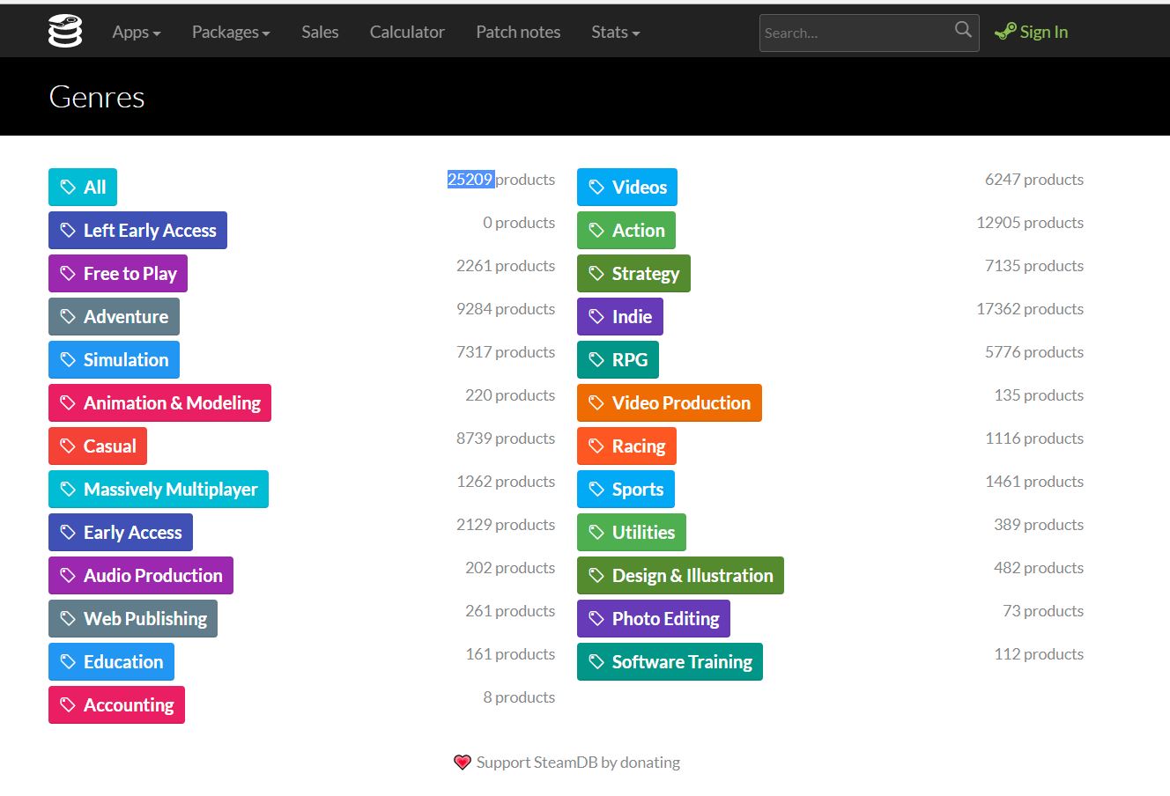Click the 389 products count for Utilities
This screenshot has width=1170, height=796.
pos(1039,524)
